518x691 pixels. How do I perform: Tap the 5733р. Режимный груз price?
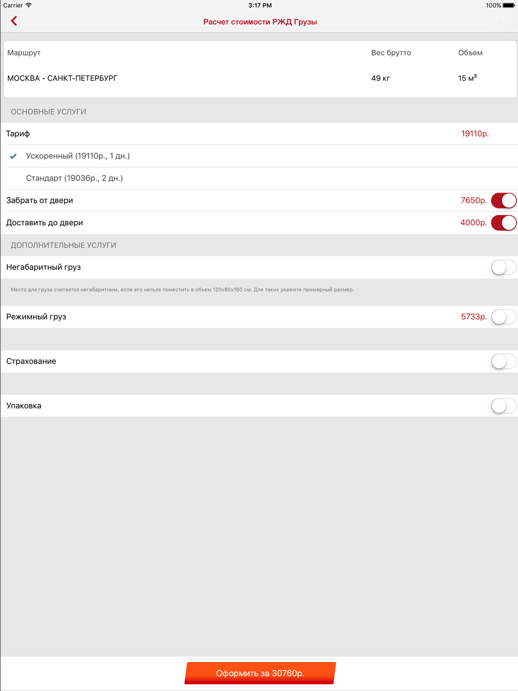point(474,317)
